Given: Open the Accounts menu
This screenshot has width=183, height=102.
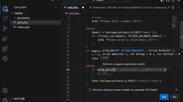Looking at the screenshot, I should pyautogui.click(x=5, y=90).
